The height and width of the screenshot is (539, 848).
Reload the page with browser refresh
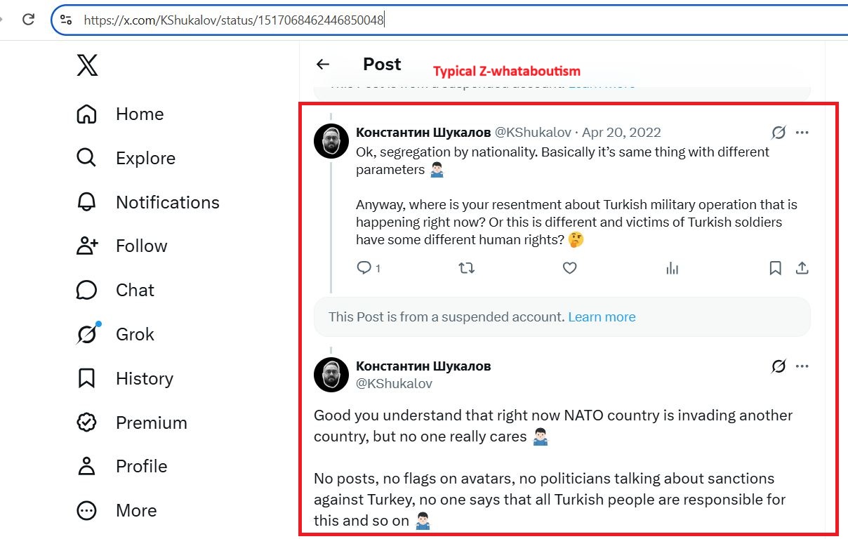click(x=28, y=20)
